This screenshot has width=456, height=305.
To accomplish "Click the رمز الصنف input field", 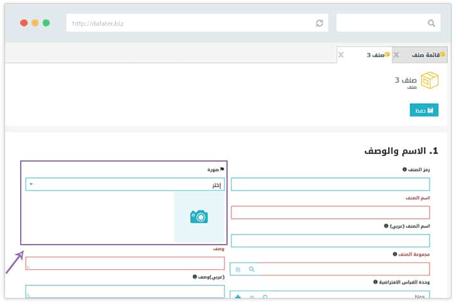I will (330, 184).
